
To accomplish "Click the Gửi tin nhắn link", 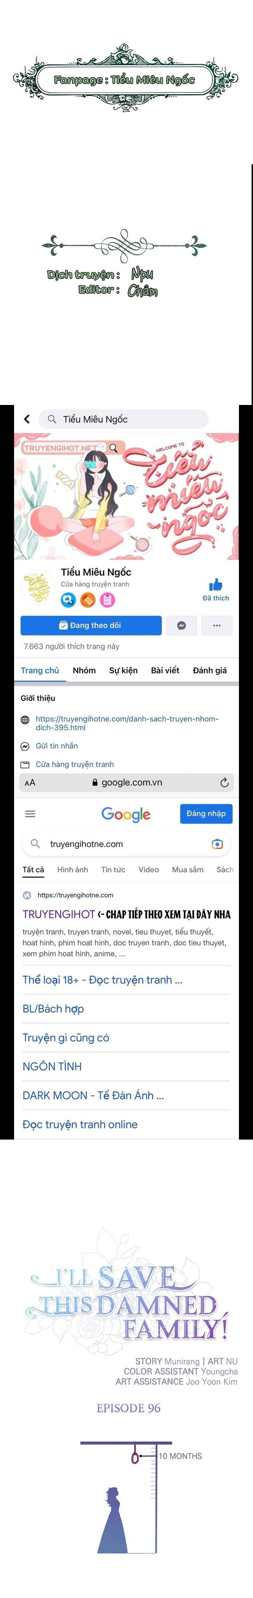I will click(x=57, y=746).
